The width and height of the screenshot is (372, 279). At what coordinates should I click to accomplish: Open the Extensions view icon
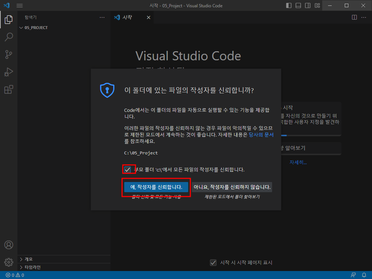tap(9, 89)
